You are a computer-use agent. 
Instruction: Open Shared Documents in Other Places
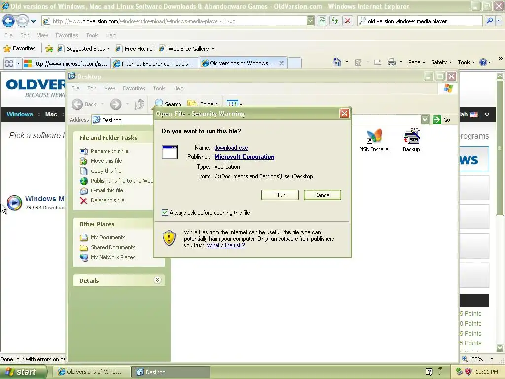point(113,247)
